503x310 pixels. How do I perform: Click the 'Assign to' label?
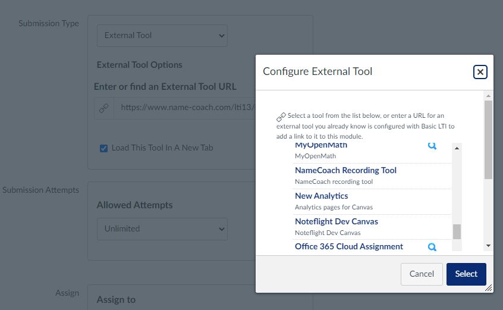tap(116, 300)
